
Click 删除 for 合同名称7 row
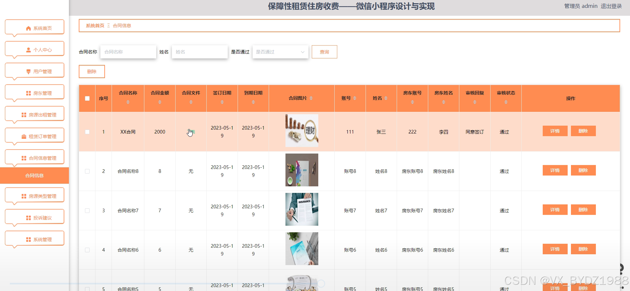click(583, 210)
